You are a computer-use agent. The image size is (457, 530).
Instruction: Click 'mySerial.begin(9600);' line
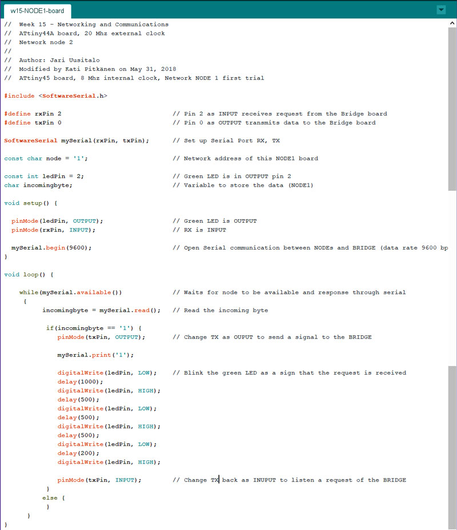point(51,248)
